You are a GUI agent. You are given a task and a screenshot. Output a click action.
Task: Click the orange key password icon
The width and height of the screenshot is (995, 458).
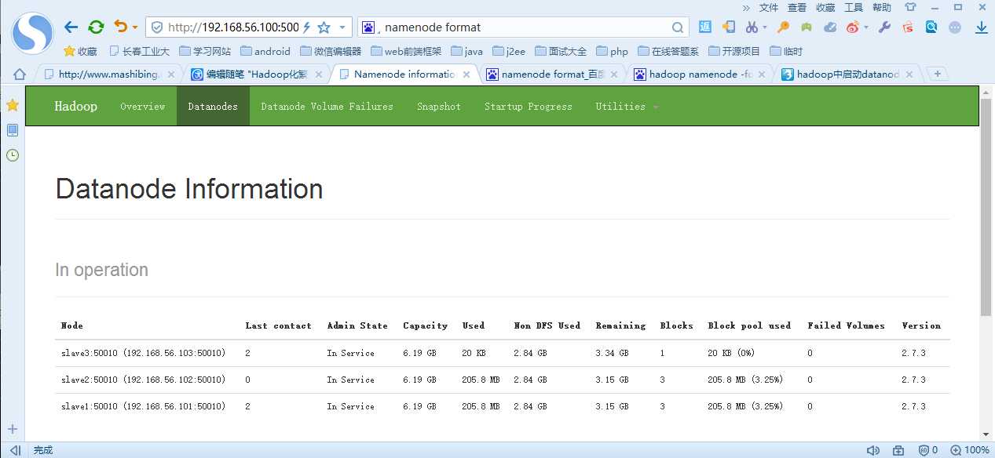[x=783, y=27]
